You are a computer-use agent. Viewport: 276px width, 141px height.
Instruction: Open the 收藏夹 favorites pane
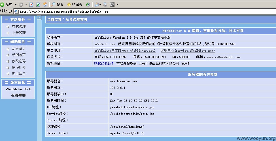[x=75, y=5]
